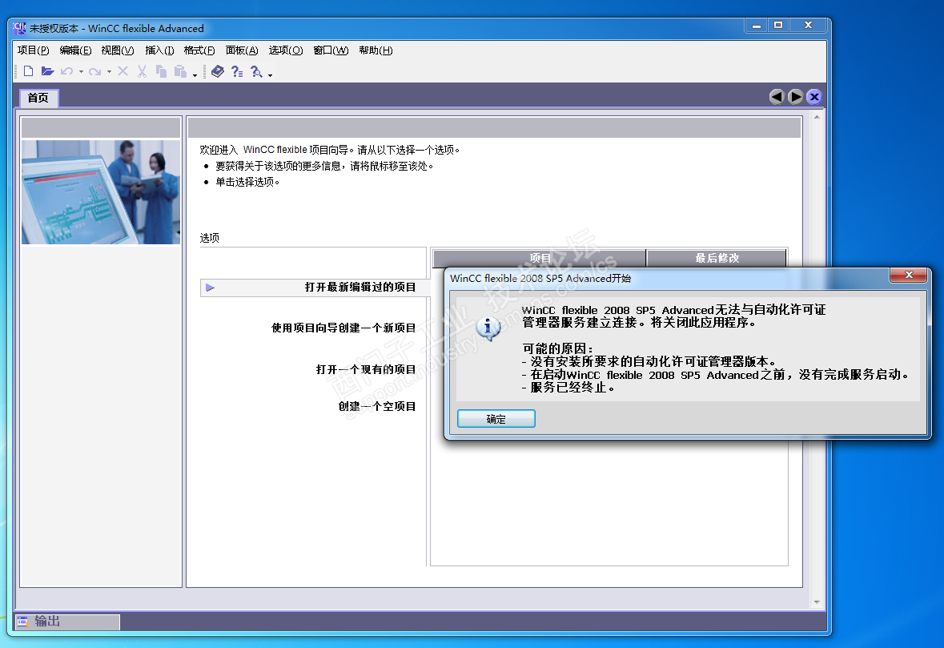944x648 pixels.
Task: Click the question mark list help icon
Action: coord(237,71)
